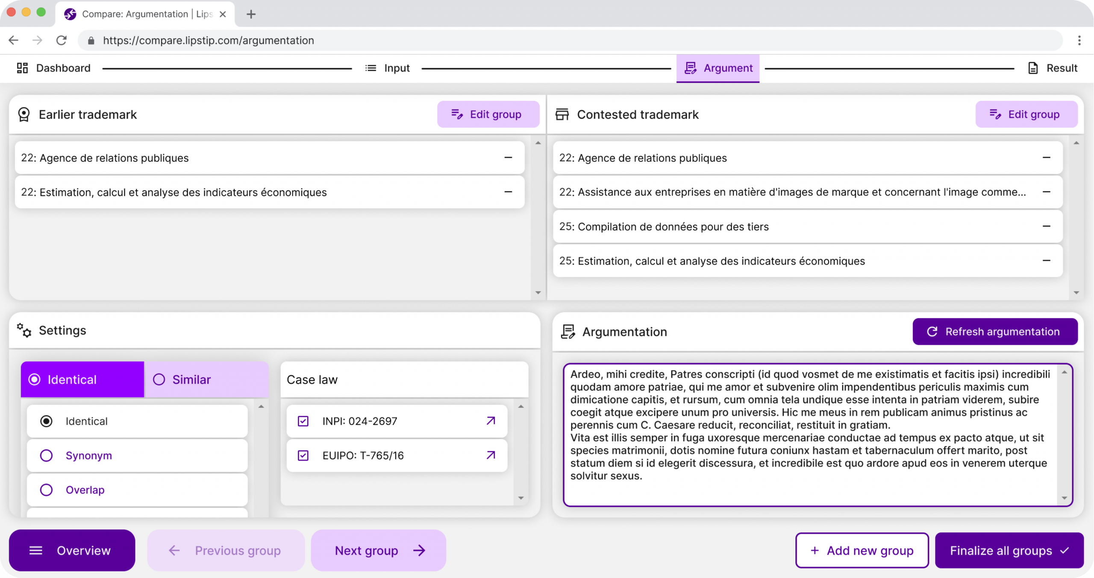Screen dimensions: 1094x578
Task: Go to the Dashboard step
Action: coord(54,68)
